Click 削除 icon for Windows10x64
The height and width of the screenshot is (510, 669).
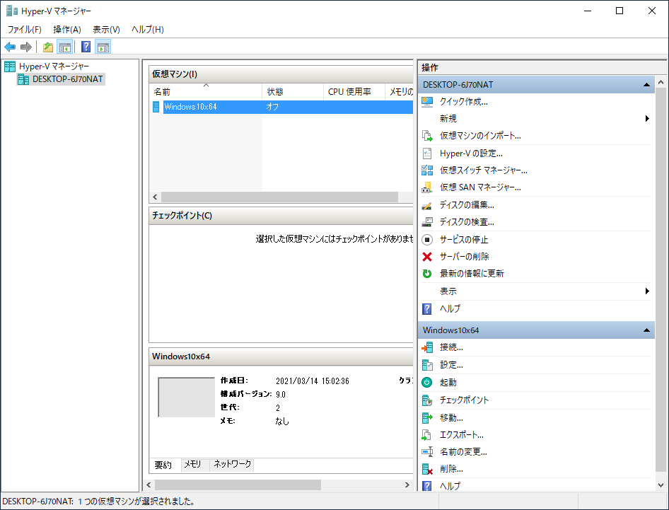tap(427, 469)
